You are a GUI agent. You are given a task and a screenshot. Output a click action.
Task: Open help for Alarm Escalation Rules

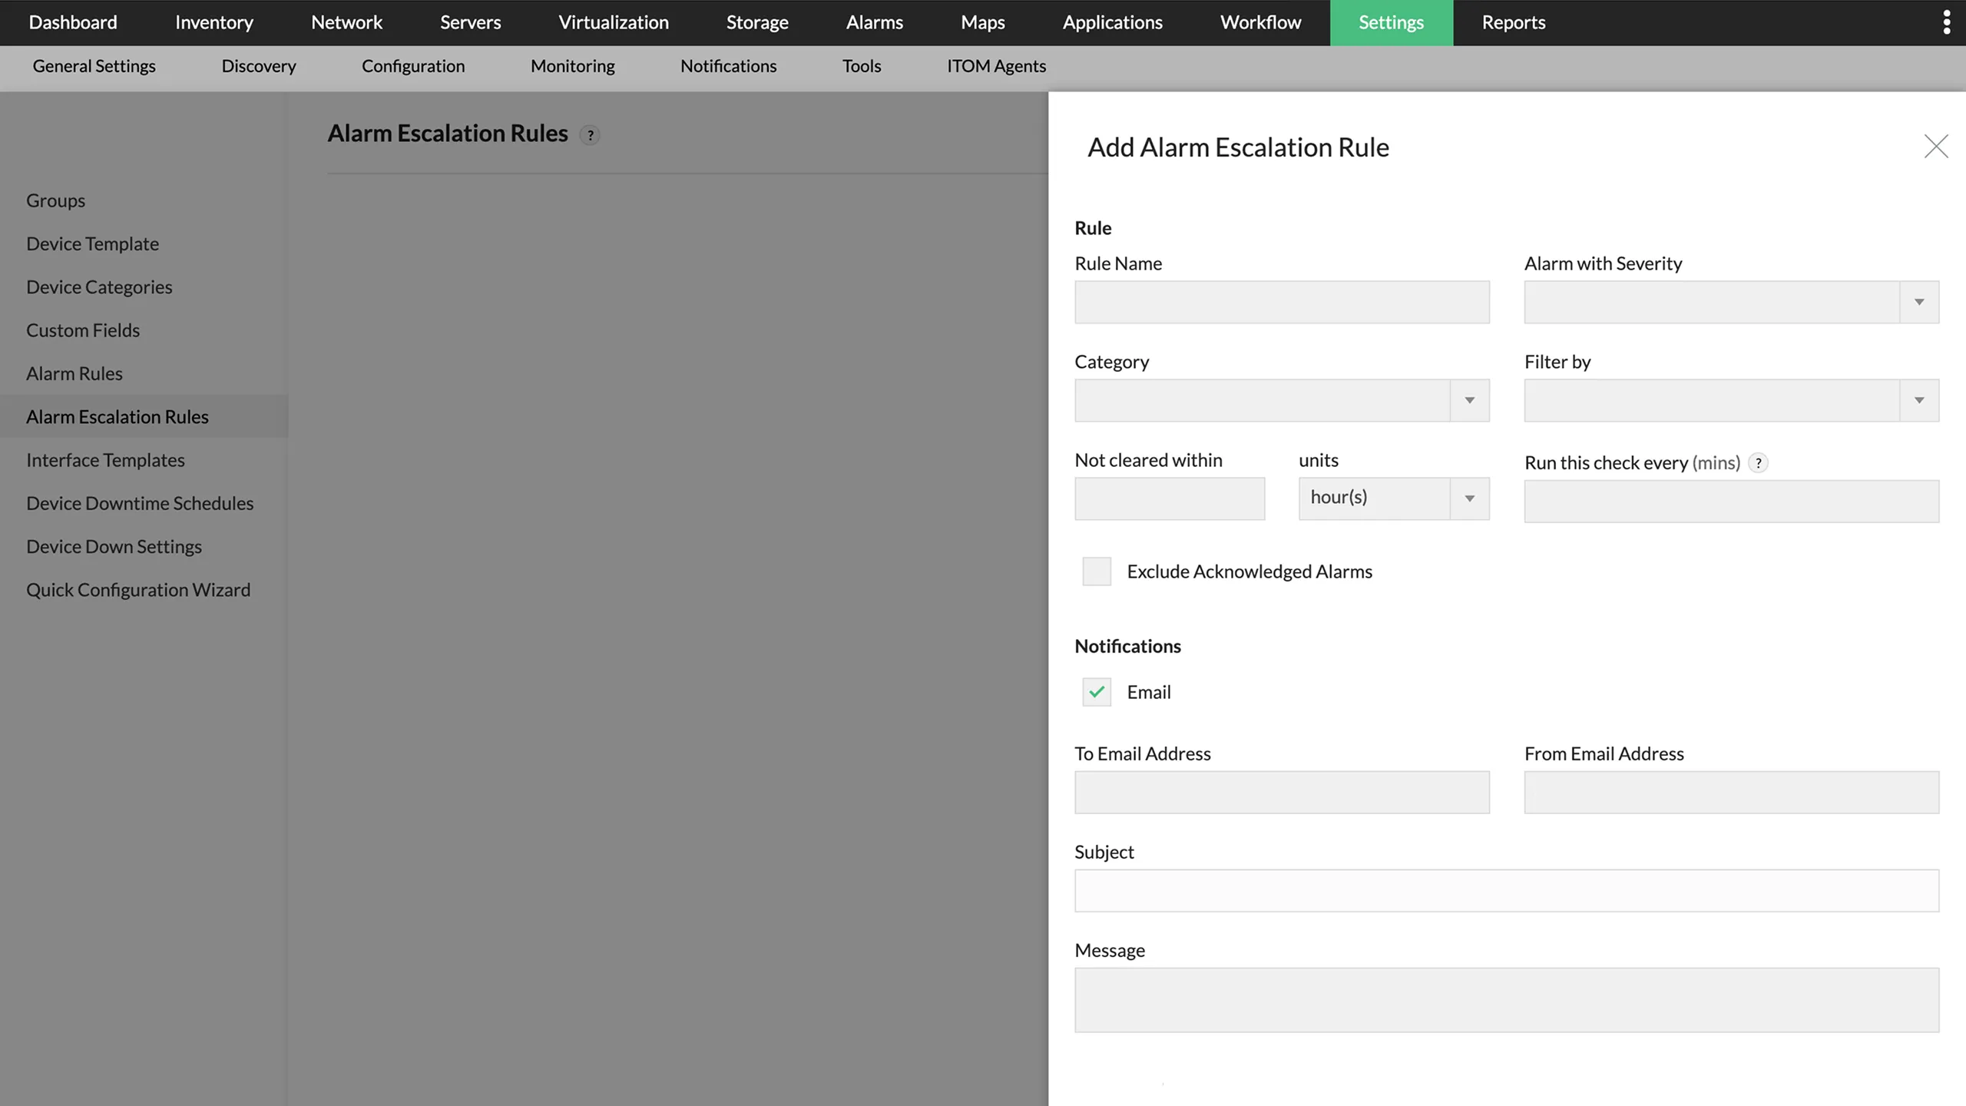pos(590,135)
